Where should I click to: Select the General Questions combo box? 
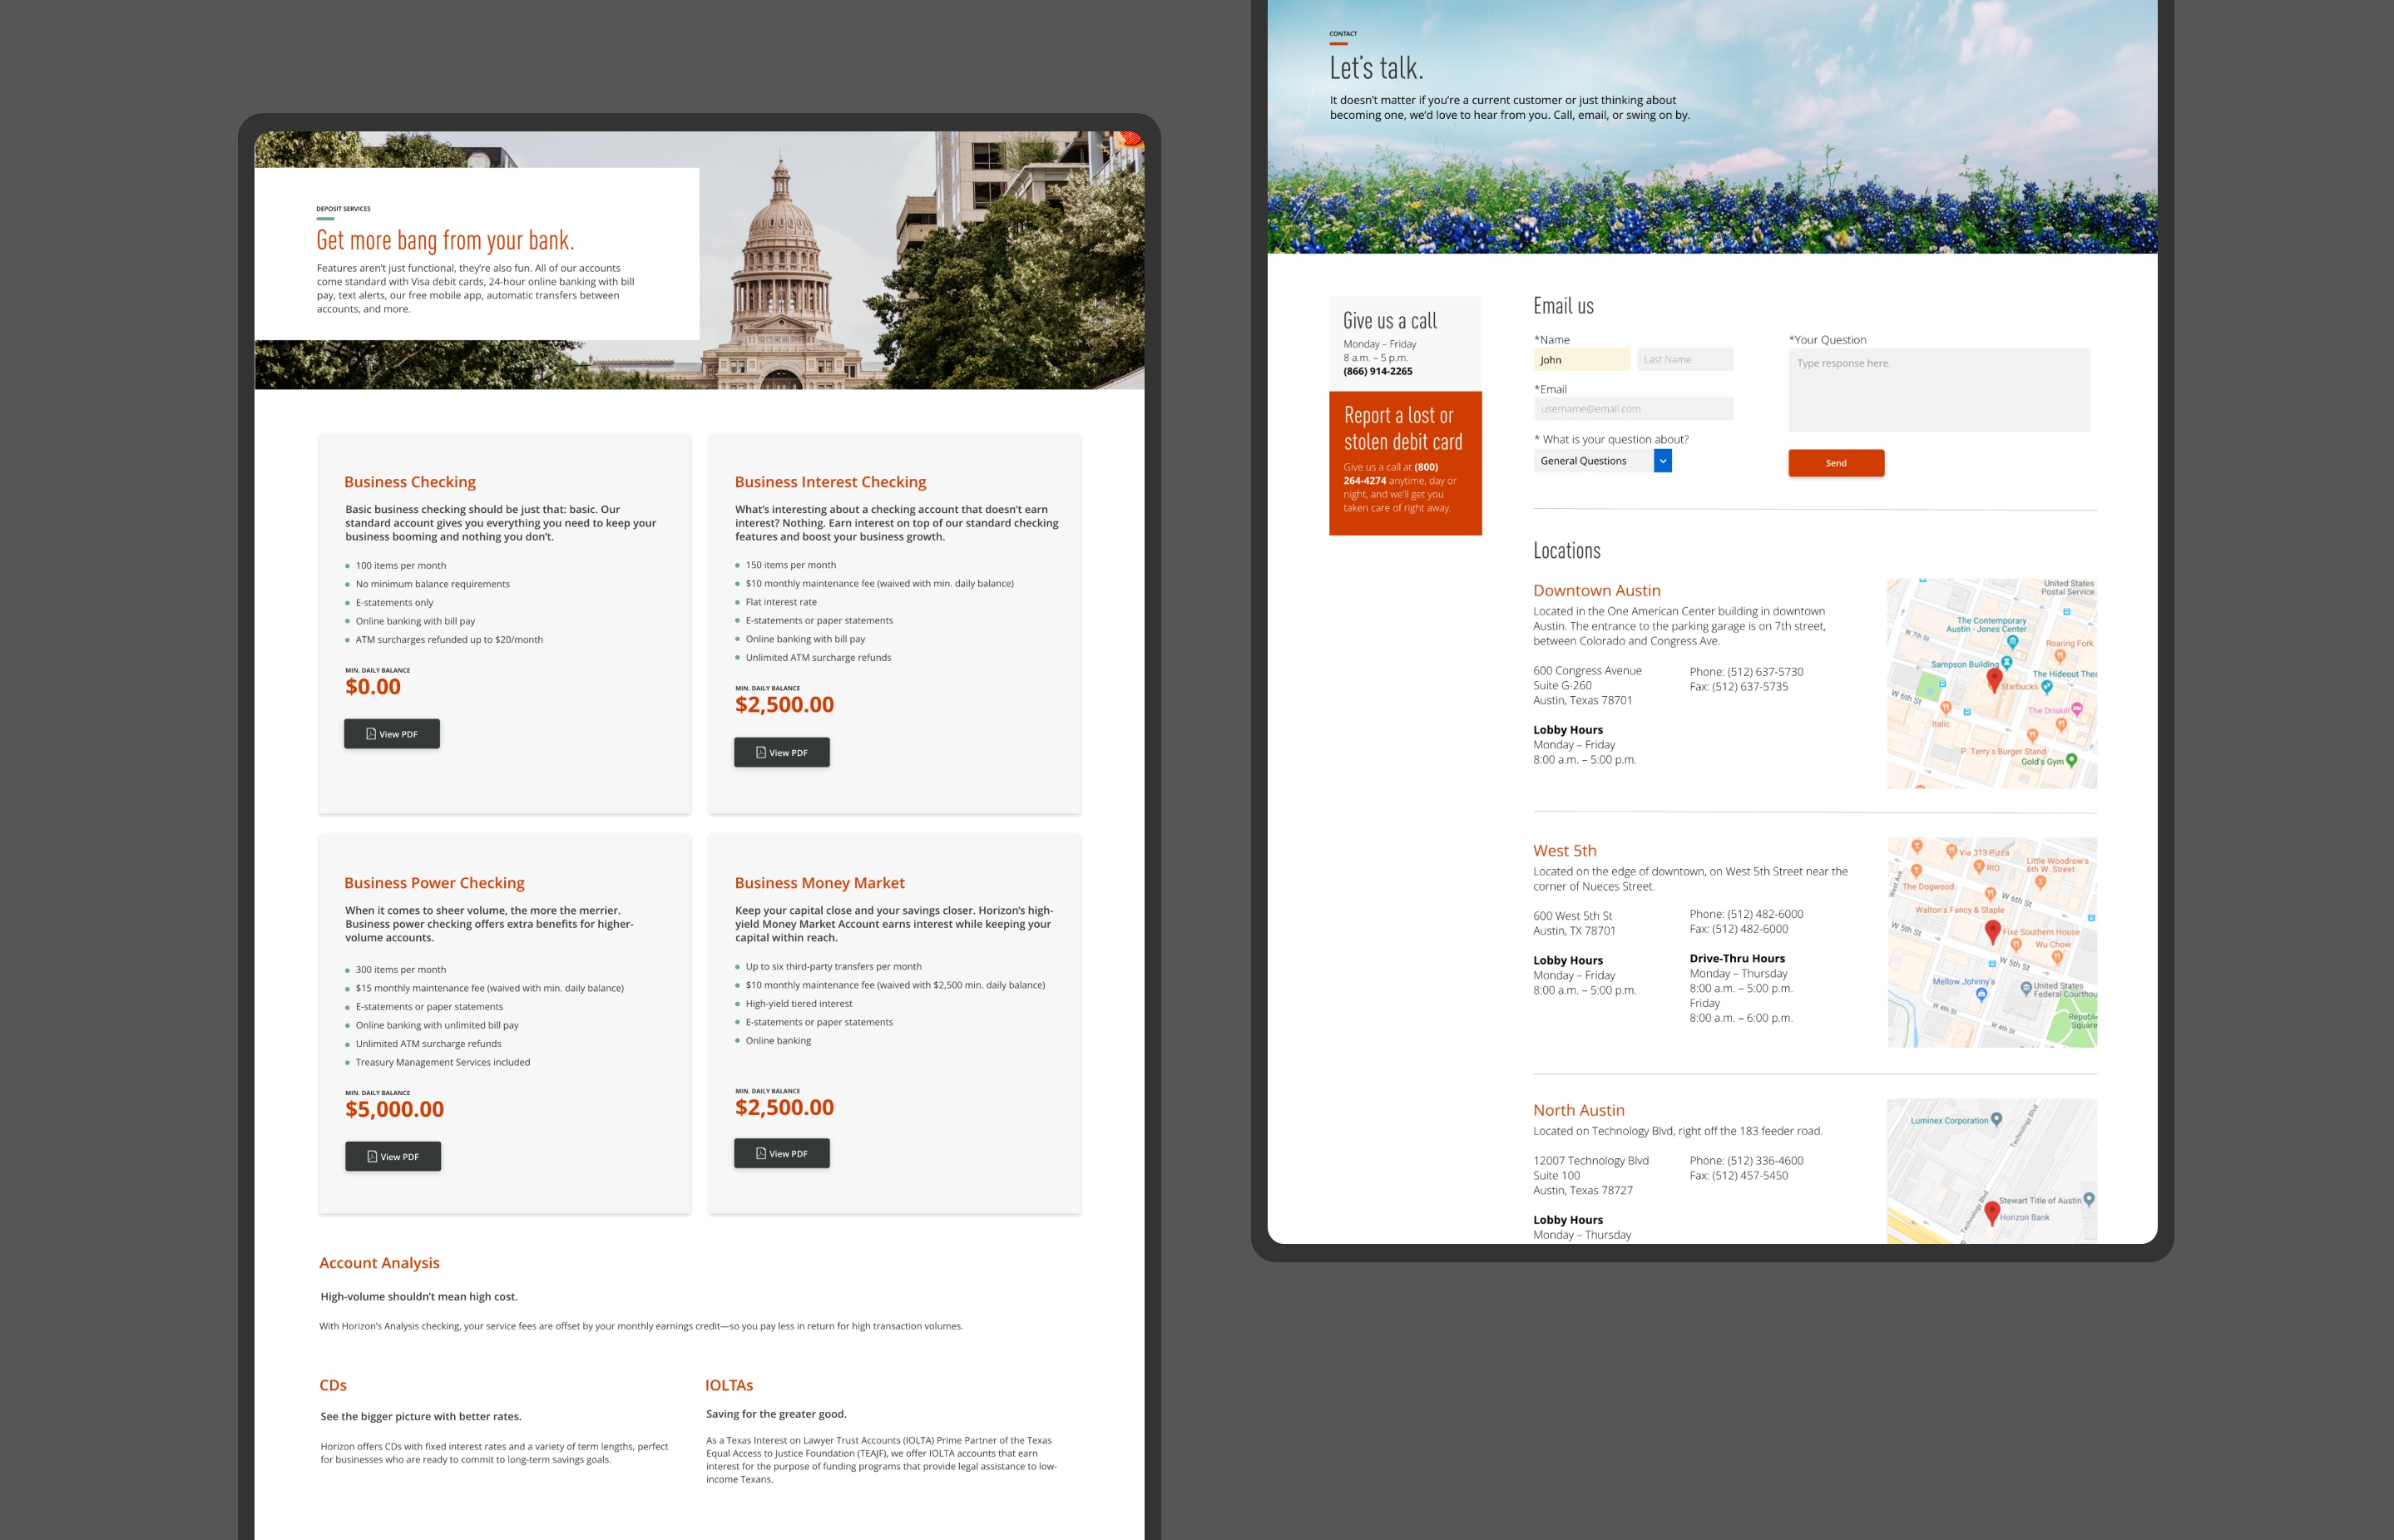tap(1591, 461)
